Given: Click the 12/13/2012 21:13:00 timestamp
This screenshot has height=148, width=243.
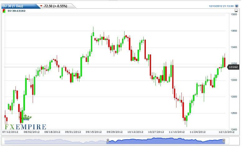Looking at the screenshot, I should pos(222,6).
